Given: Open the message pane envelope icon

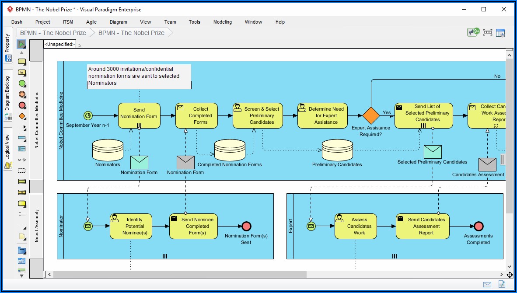Looking at the screenshot, I should coord(487,285).
